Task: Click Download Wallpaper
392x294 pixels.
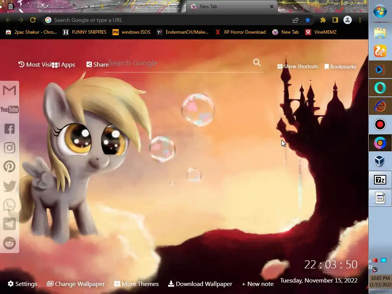Action: [x=200, y=284]
